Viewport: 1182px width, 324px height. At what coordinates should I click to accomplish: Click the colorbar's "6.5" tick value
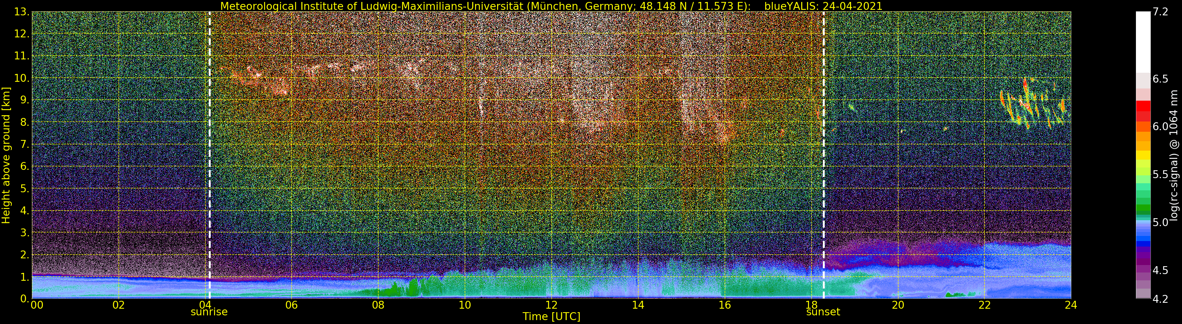[1160, 79]
